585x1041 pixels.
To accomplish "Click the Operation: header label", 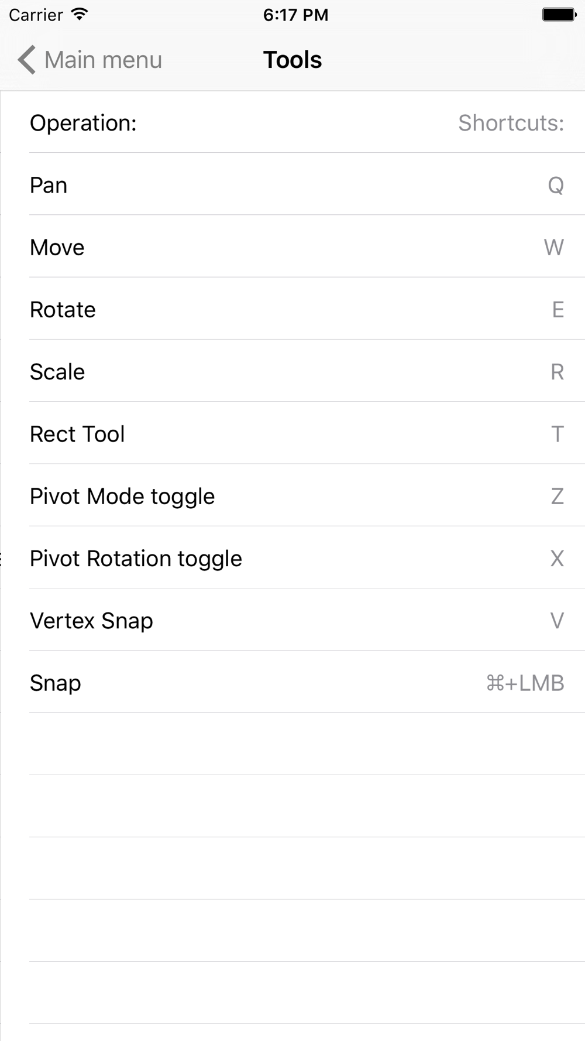I will point(83,123).
